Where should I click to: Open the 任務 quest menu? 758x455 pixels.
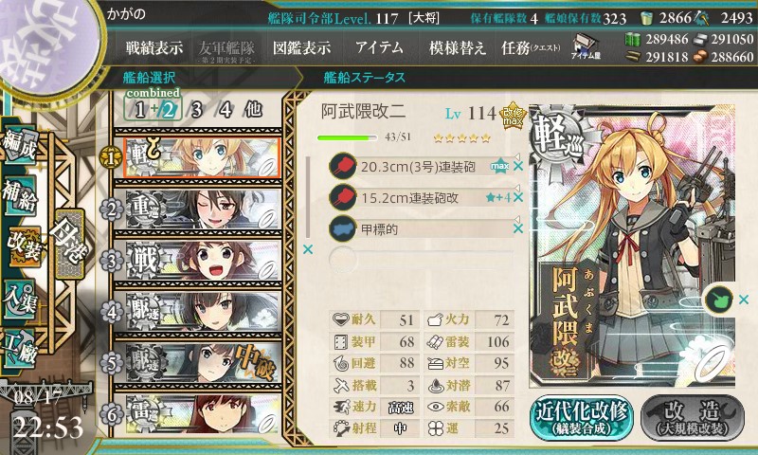(x=531, y=47)
